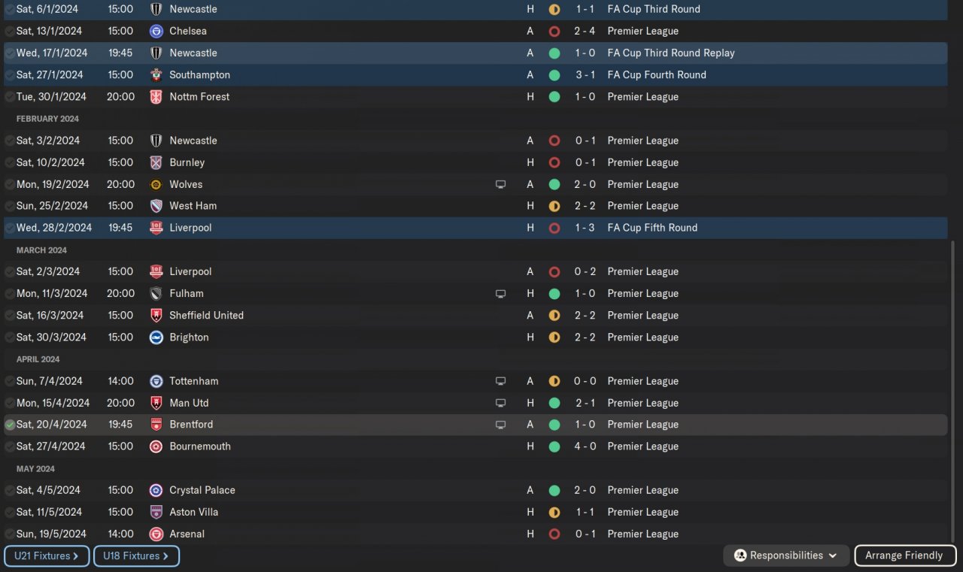Open the Brighton club badge
This screenshot has width=963, height=572.
coord(156,337)
